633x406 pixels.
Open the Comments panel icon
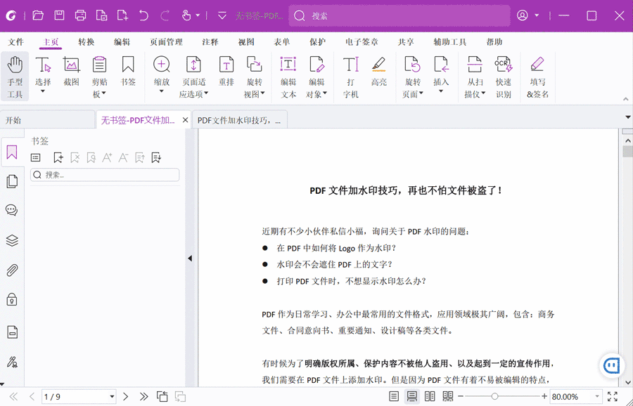tap(12, 209)
